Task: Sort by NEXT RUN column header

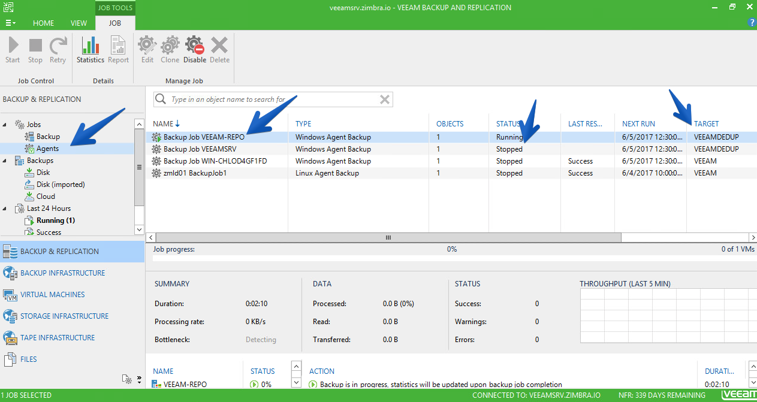Action: (638, 124)
